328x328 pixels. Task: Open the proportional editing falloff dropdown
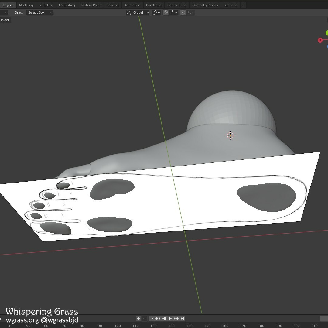tap(191, 12)
